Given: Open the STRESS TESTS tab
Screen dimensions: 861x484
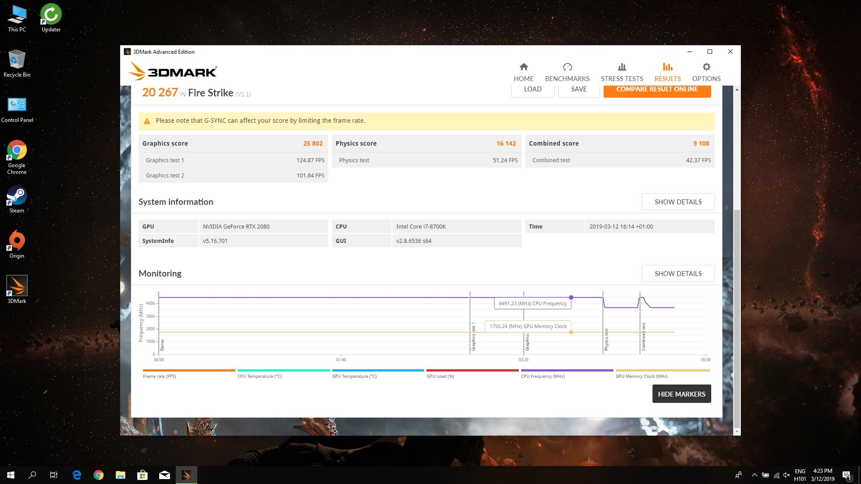Looking at the screenshot, I should (622, 72).
